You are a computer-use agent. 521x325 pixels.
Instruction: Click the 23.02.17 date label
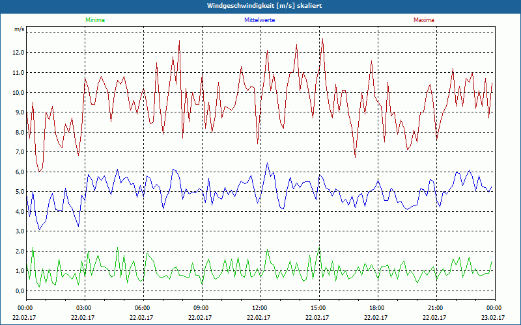tap(493, 317)
